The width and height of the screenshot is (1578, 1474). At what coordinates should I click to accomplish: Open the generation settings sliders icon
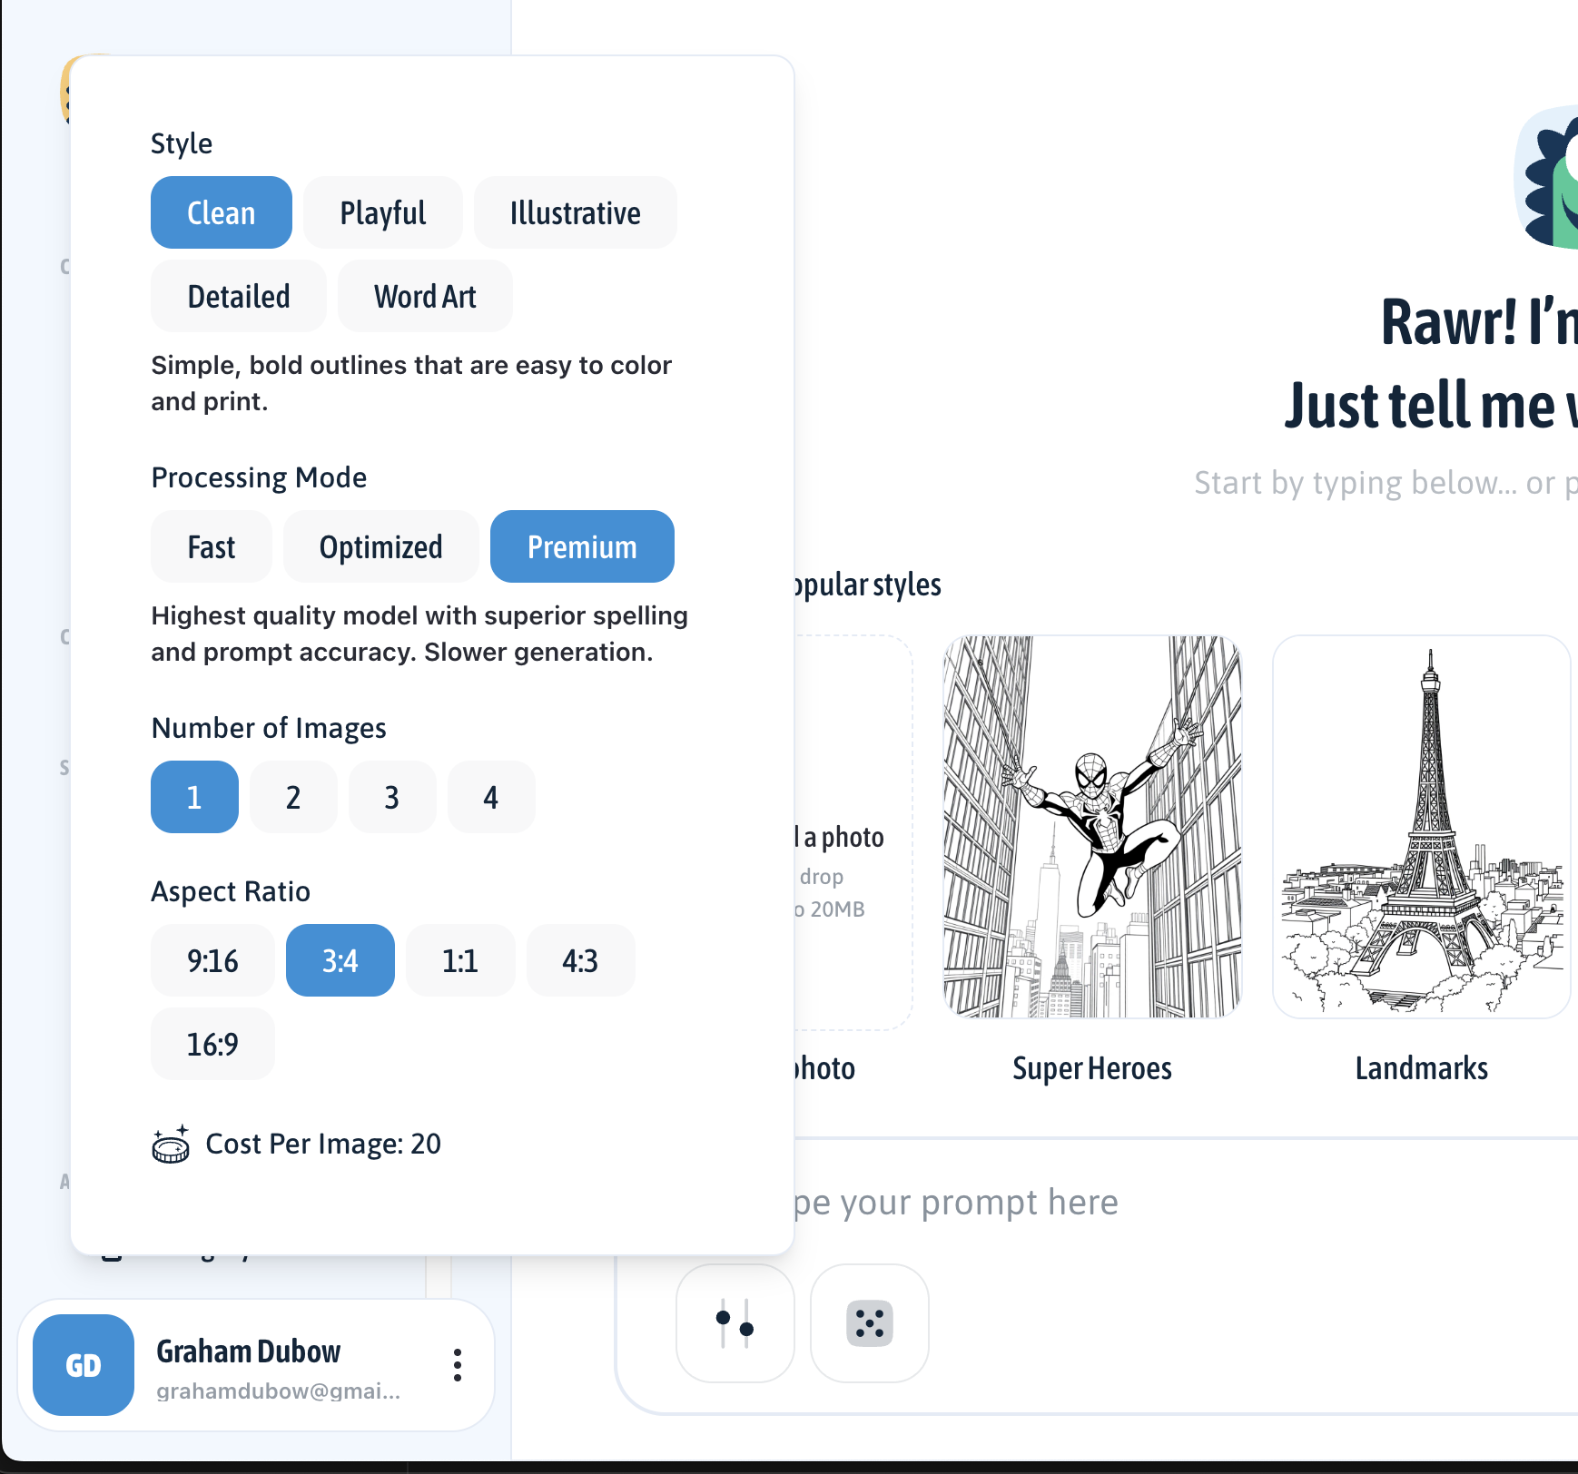click(x=735, y=1322)
